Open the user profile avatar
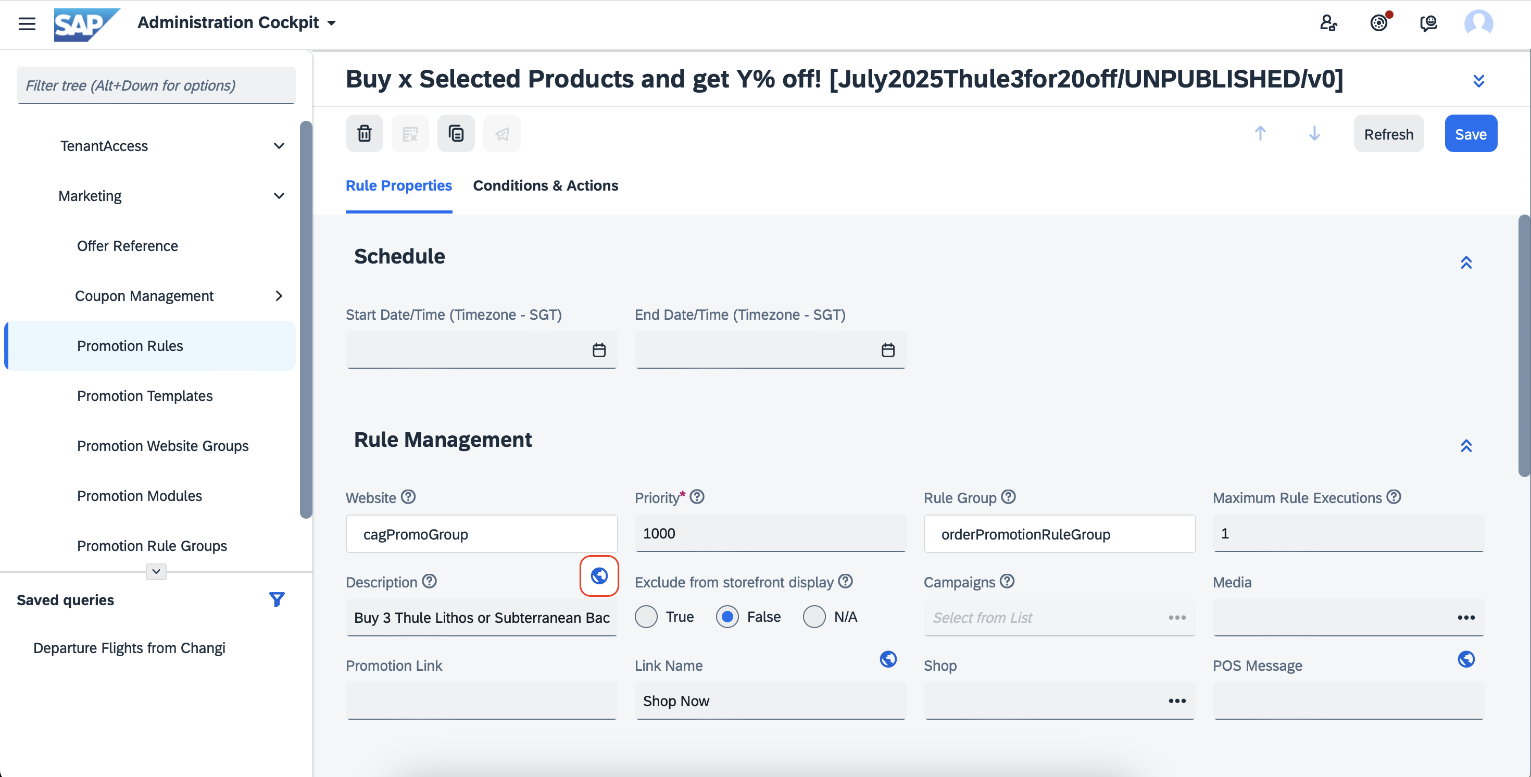The image size is (1531, 777). coord(1479,23)
